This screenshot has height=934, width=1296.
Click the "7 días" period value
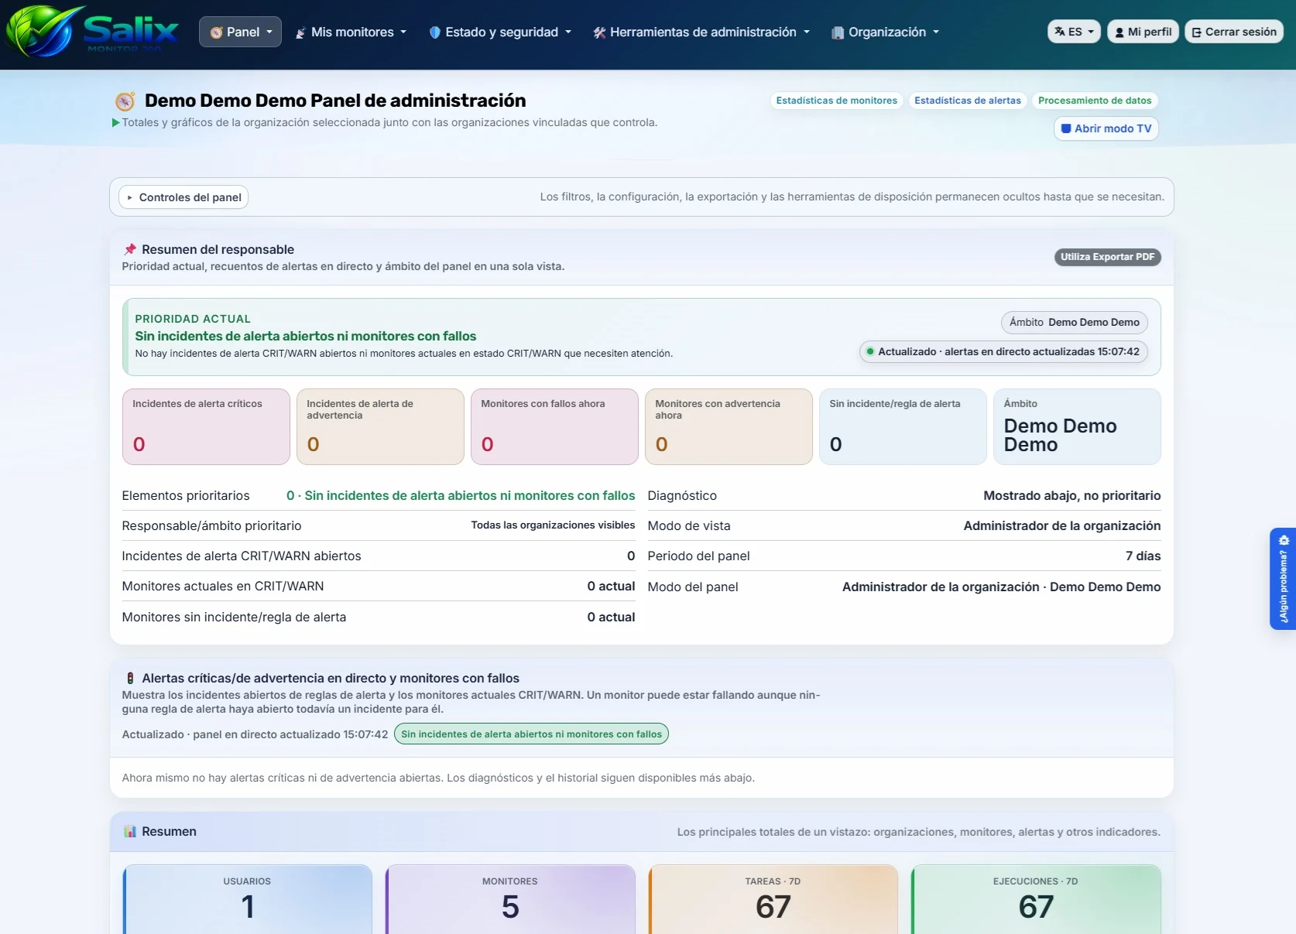[x=1143, y=556]
